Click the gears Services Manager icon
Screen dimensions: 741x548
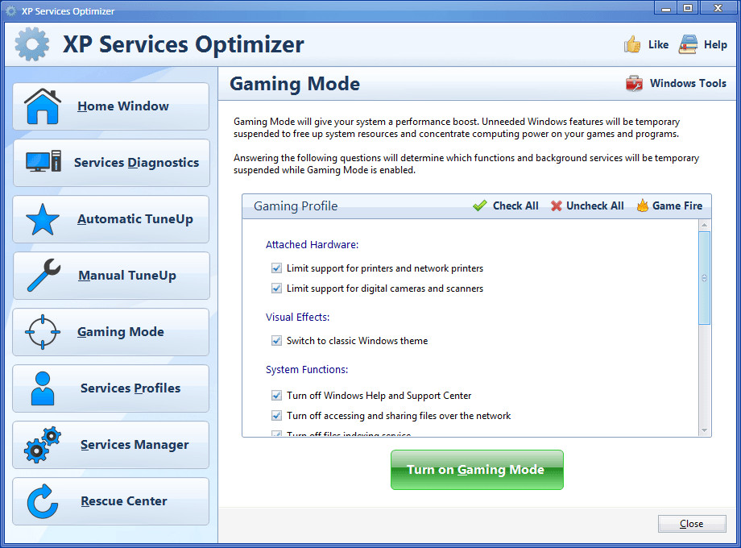coord(43,445)
